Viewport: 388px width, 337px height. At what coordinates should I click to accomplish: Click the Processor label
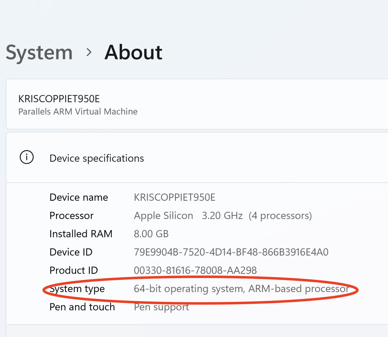tap(71, 216)
